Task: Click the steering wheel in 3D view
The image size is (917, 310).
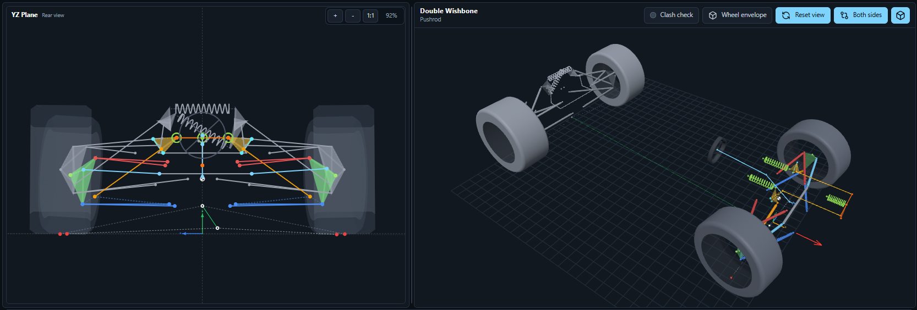Action: (717, 150)
